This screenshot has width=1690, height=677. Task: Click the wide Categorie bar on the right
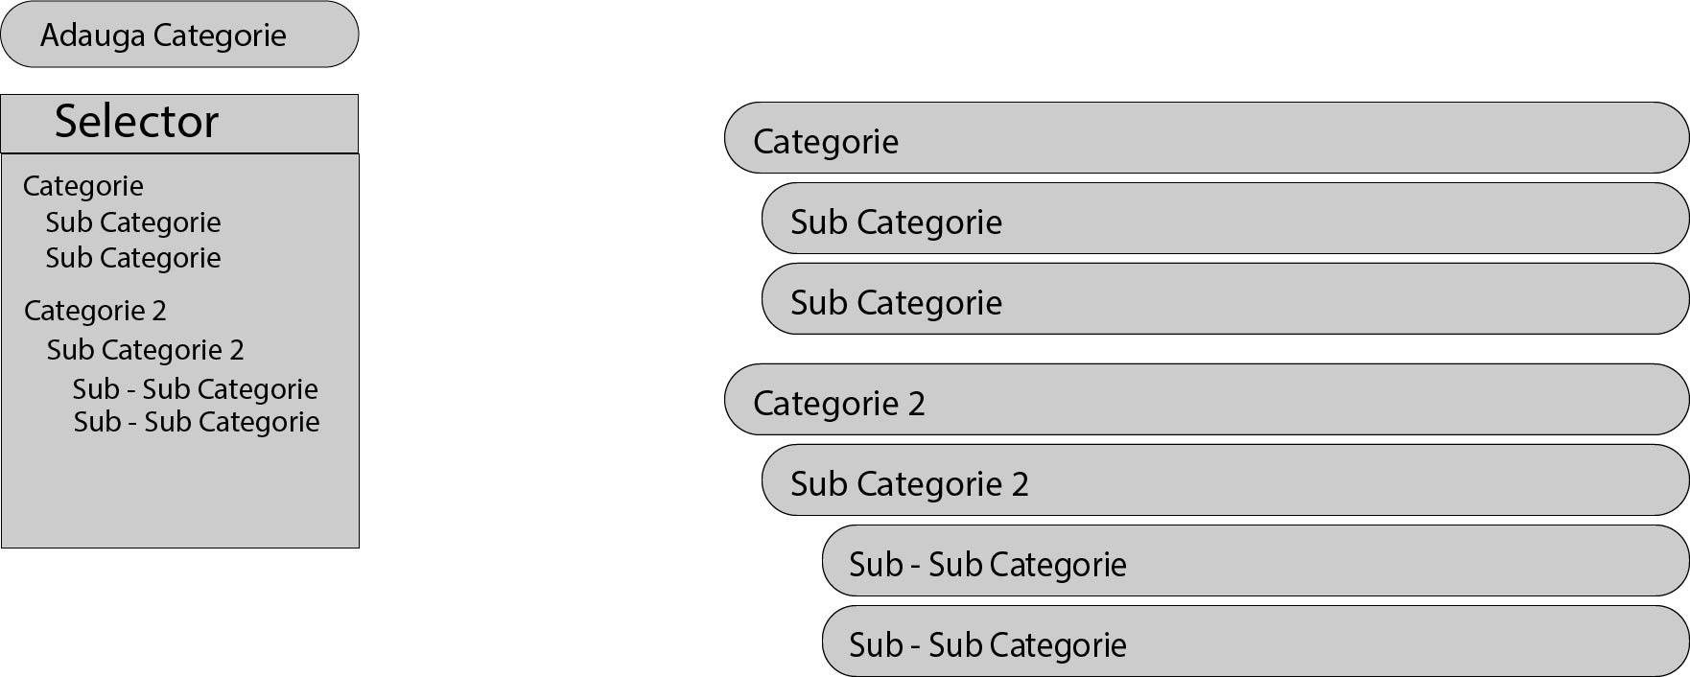coord(1206,138)
